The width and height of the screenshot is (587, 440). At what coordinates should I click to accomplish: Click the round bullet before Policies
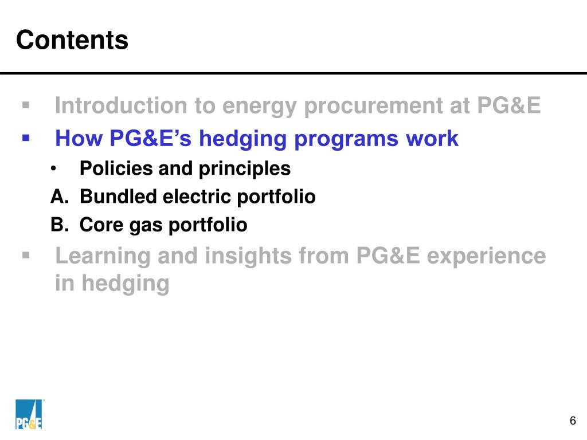(x=53, y=169)
